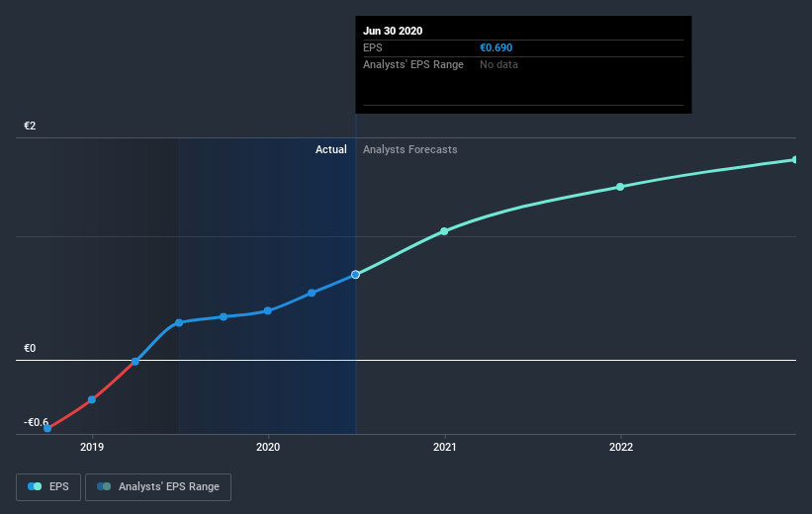
Task: Click the 2021 x-axis label
Action: [x=444, y=447]
